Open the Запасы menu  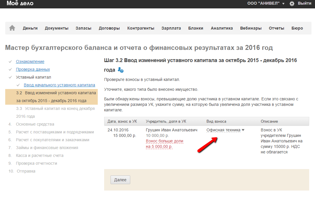83,28
